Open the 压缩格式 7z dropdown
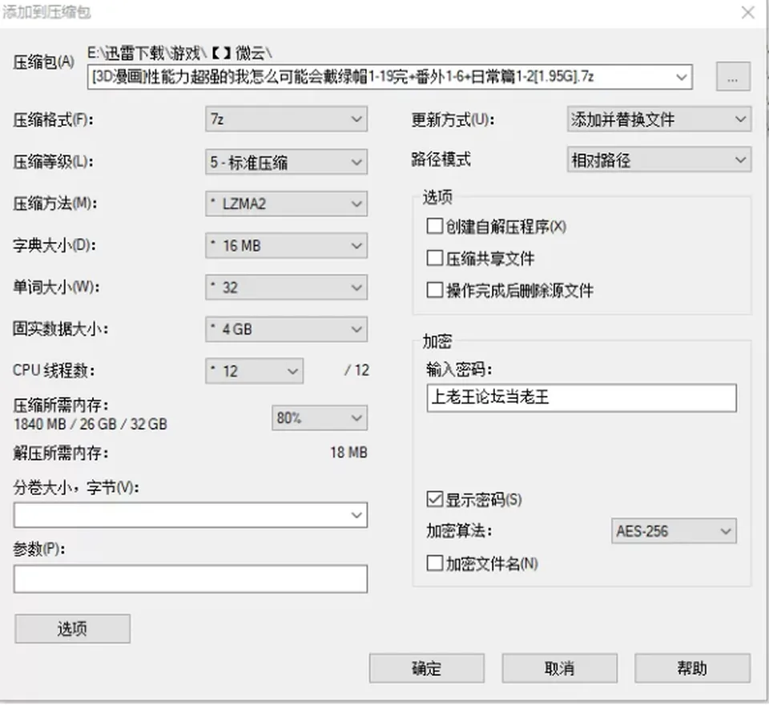 [x=287, y=119]
